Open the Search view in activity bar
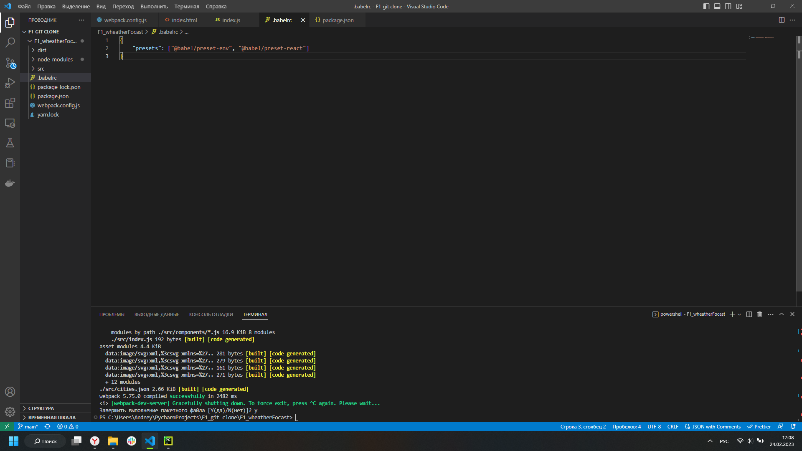The image size is (802, 451). click(x=10, y=42)
